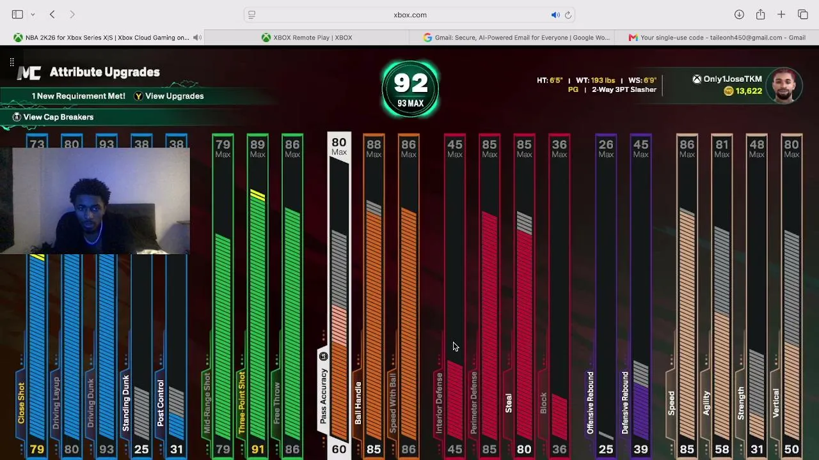
Task: Show the Safari sidebar
Action: 17,15
